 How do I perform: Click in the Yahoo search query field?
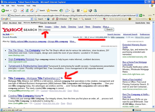tap(71, 30)
